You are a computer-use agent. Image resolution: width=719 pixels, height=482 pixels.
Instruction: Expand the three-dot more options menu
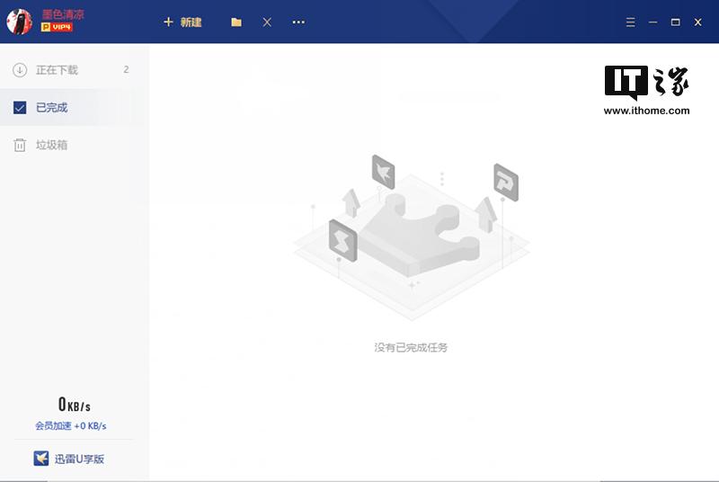298,22
